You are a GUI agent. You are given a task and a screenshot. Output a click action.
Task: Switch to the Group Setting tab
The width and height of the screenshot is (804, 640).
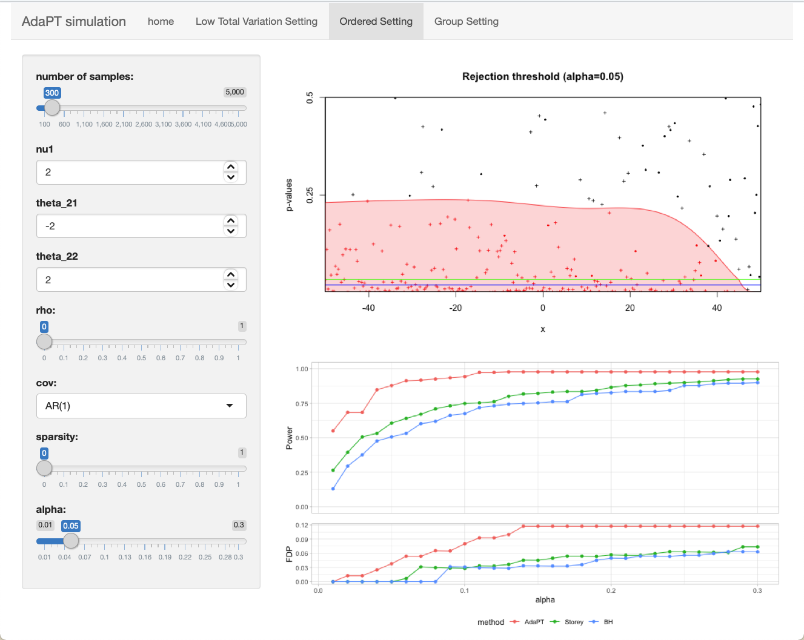[467, 21]
